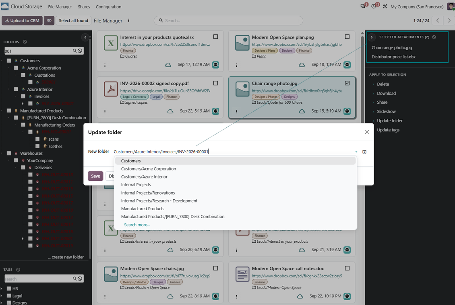Open the debug tools icon in top bar

(x=385, y=6)
